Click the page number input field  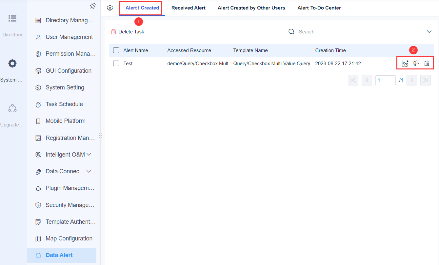pos(386,80)
